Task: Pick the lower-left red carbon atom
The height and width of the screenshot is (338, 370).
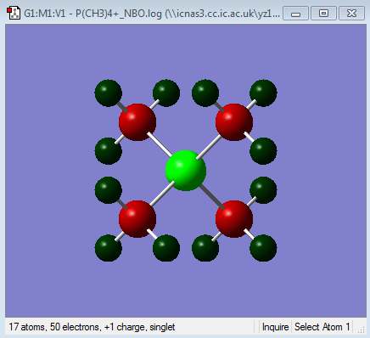Action: tap(137, 219)
